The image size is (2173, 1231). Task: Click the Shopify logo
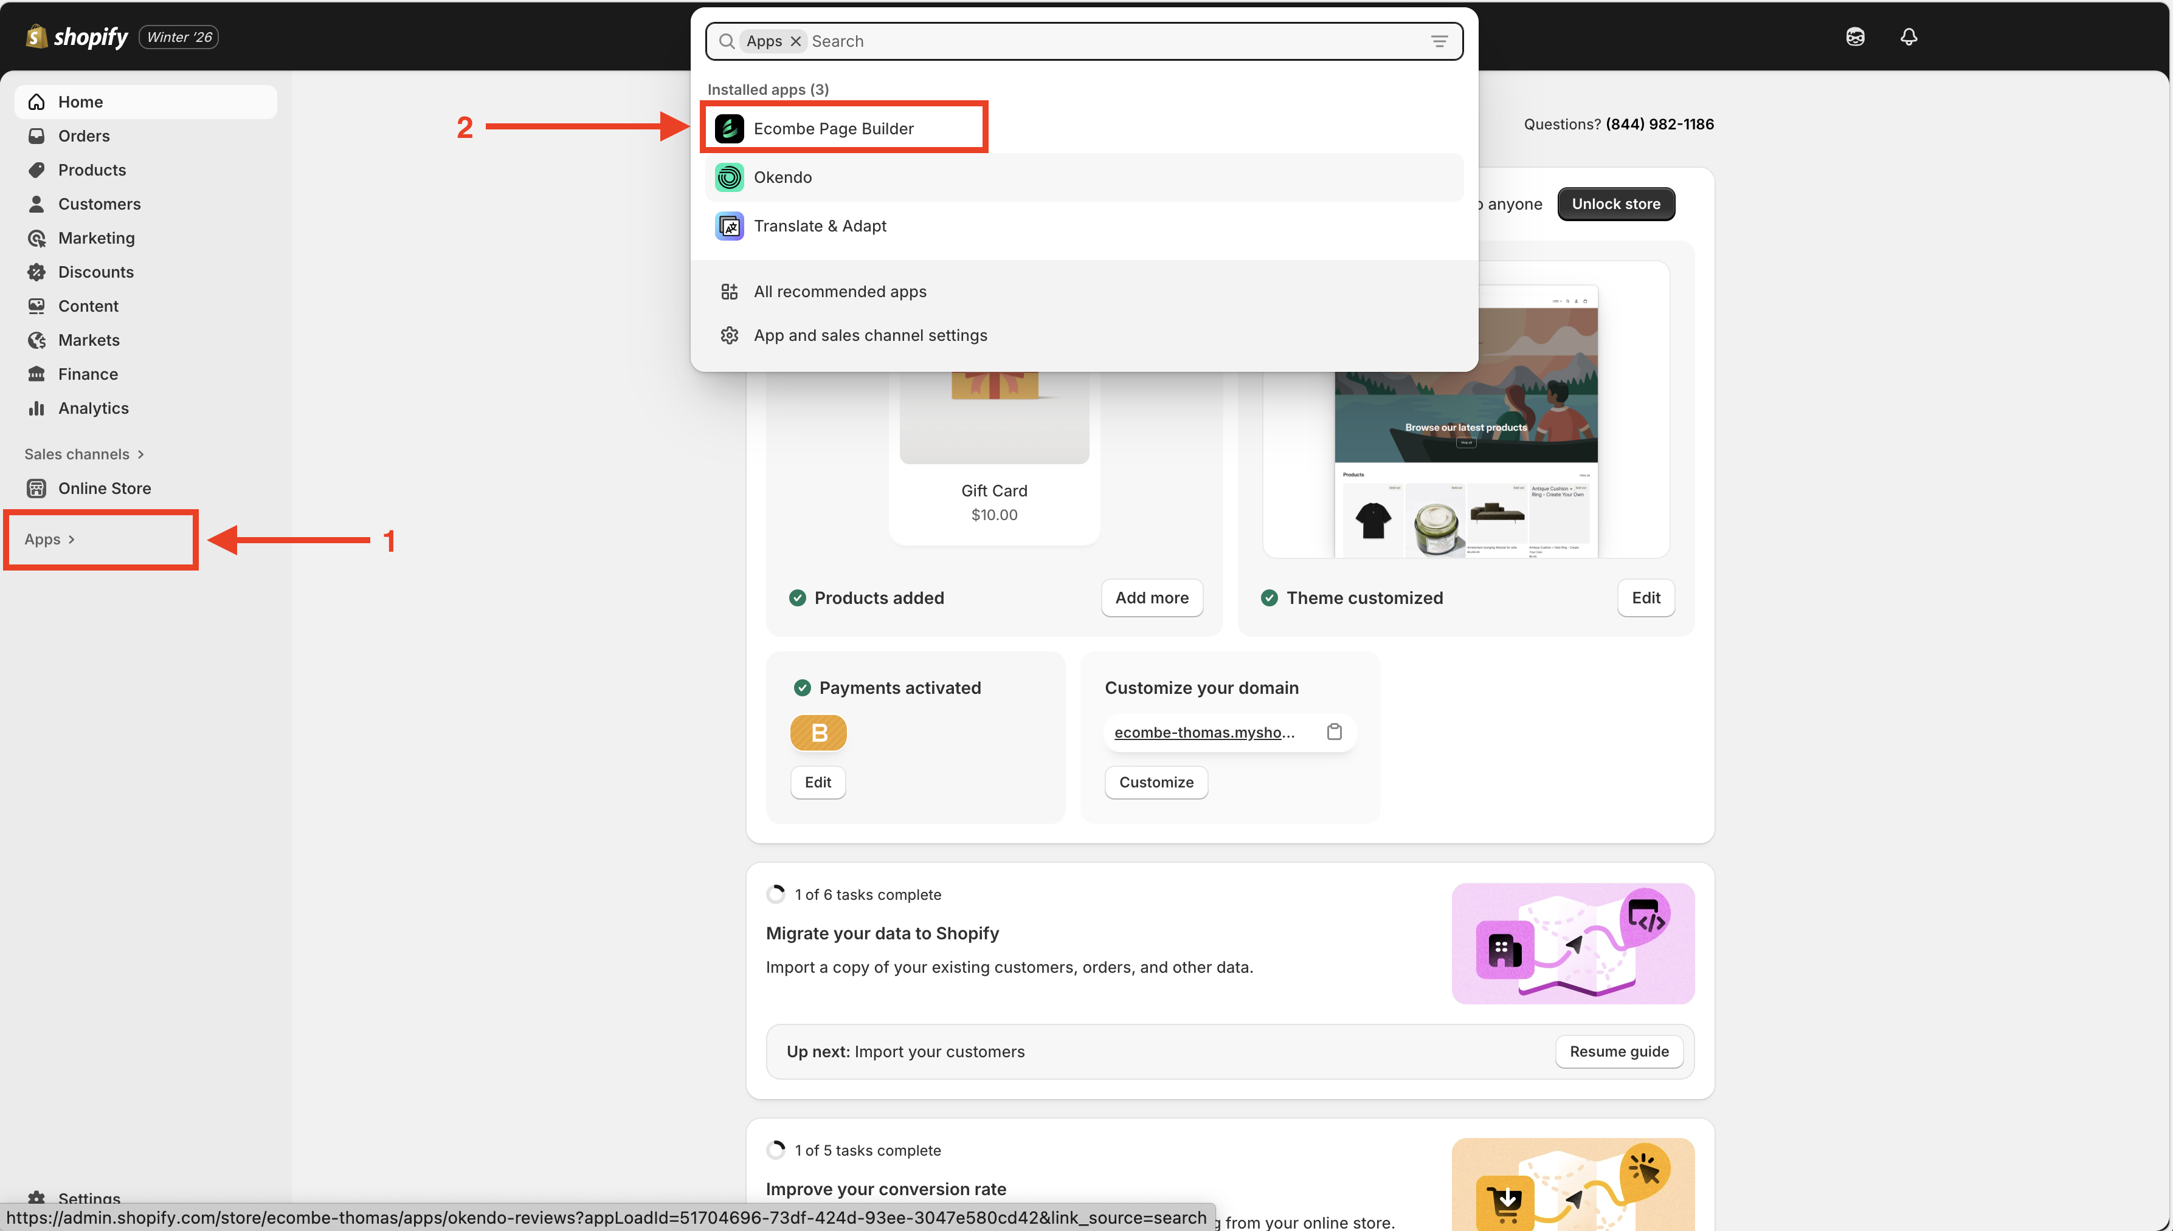click(78, 36)
